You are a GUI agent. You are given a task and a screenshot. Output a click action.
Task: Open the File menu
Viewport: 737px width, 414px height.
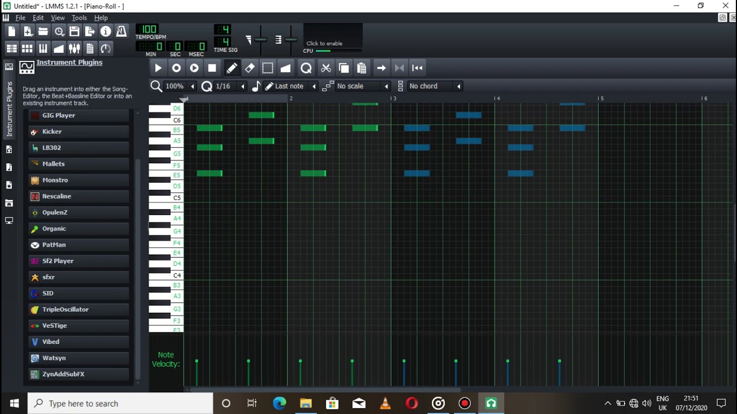[20, 18]
